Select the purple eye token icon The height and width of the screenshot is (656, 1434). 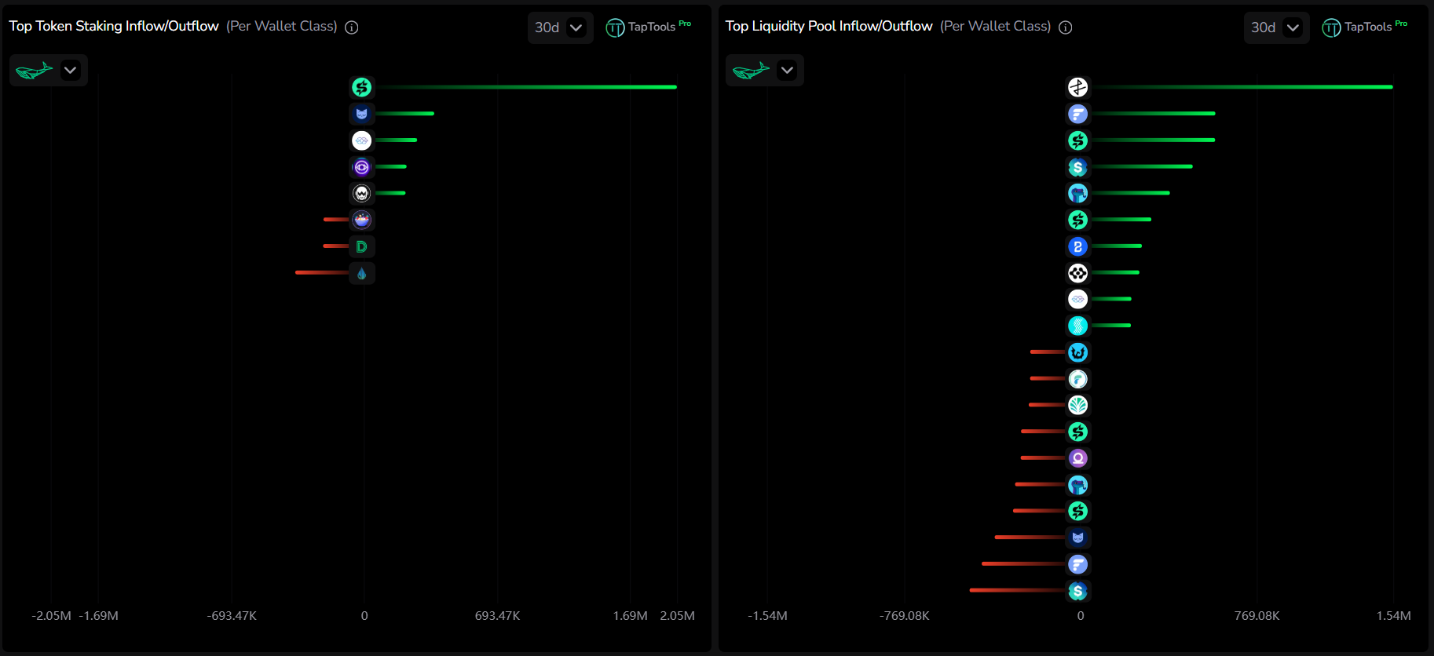[x=361, y=167]
